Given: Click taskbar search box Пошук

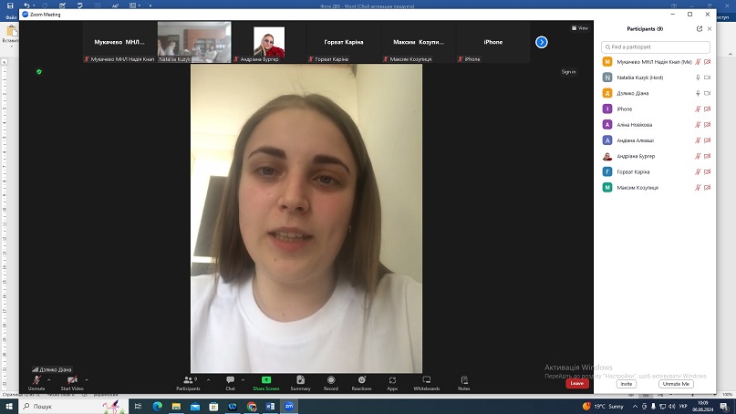Looking at the screenshot, I should 73,406.
